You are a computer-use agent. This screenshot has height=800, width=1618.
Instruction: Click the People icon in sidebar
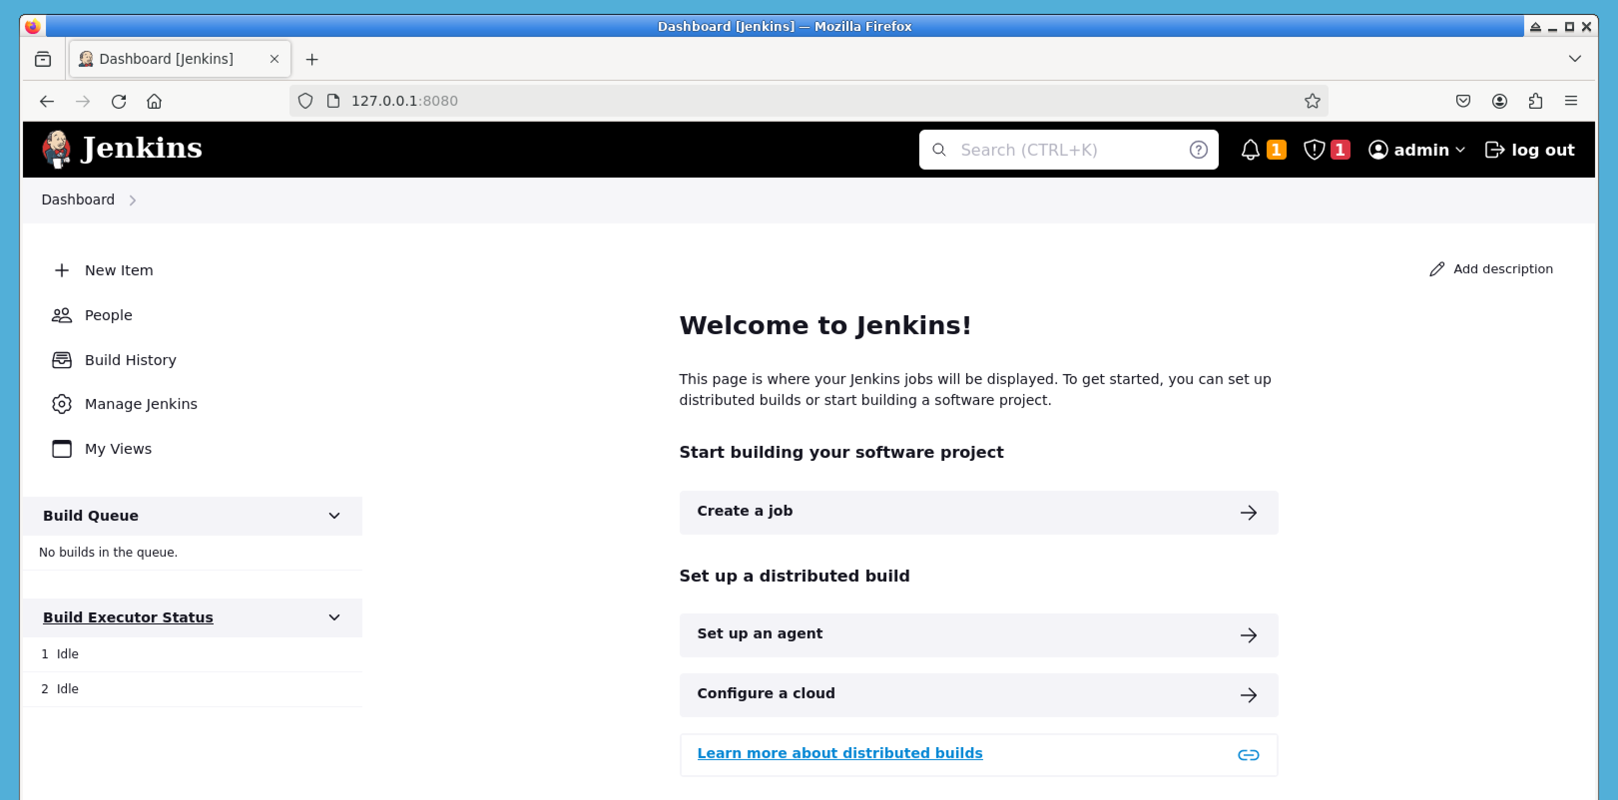point(61,315)
